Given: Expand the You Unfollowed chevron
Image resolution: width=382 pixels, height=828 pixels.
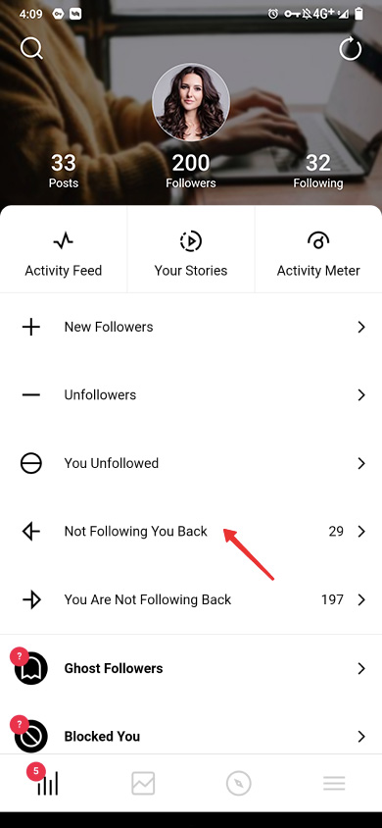Looking at the screenshot, I should coord(361,463).
